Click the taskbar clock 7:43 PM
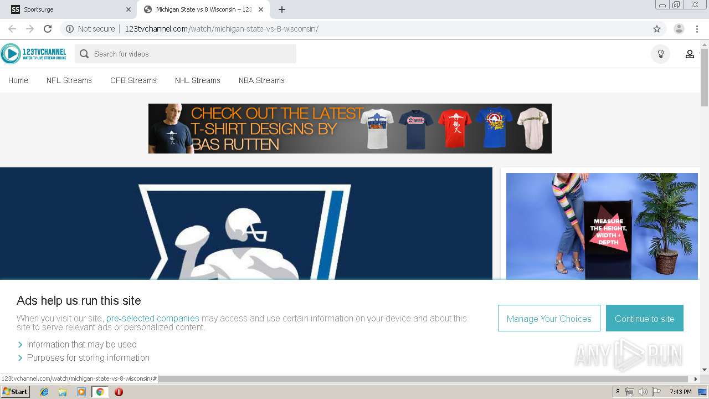Viewport: 709px width, 399px height. tap(680, 392)
